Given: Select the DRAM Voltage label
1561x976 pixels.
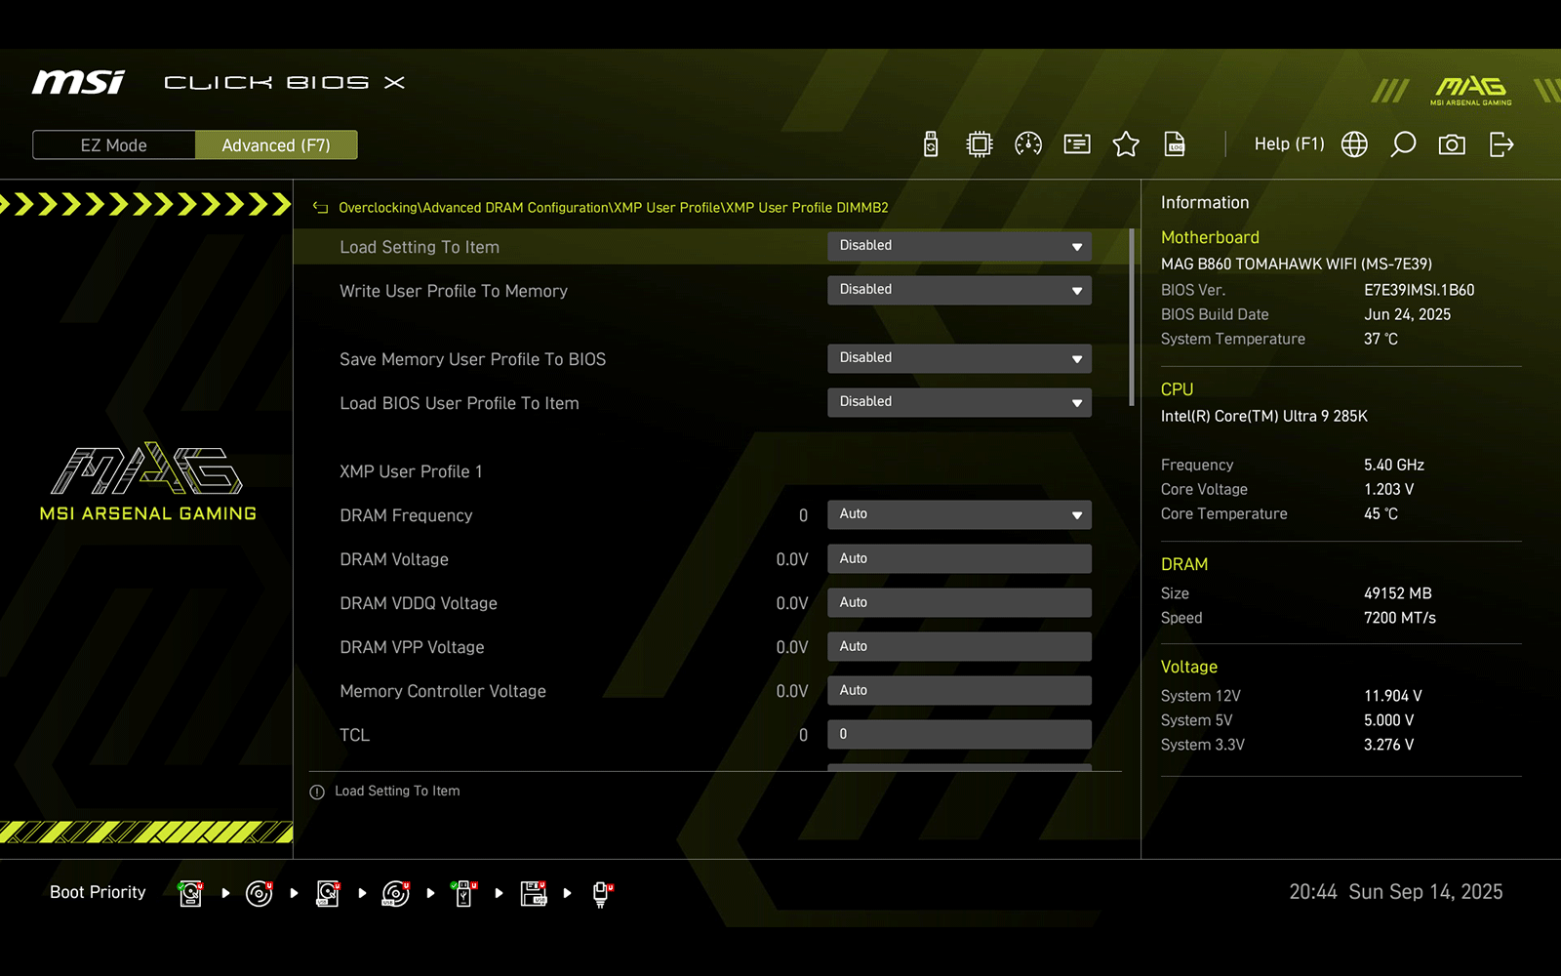Looking at the screenshot, I should pos(394,560).
